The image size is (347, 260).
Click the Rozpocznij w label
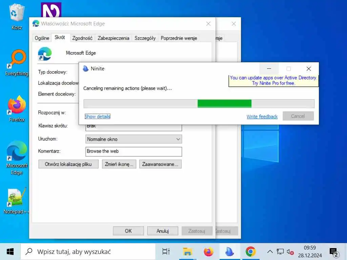click(52, 113)
